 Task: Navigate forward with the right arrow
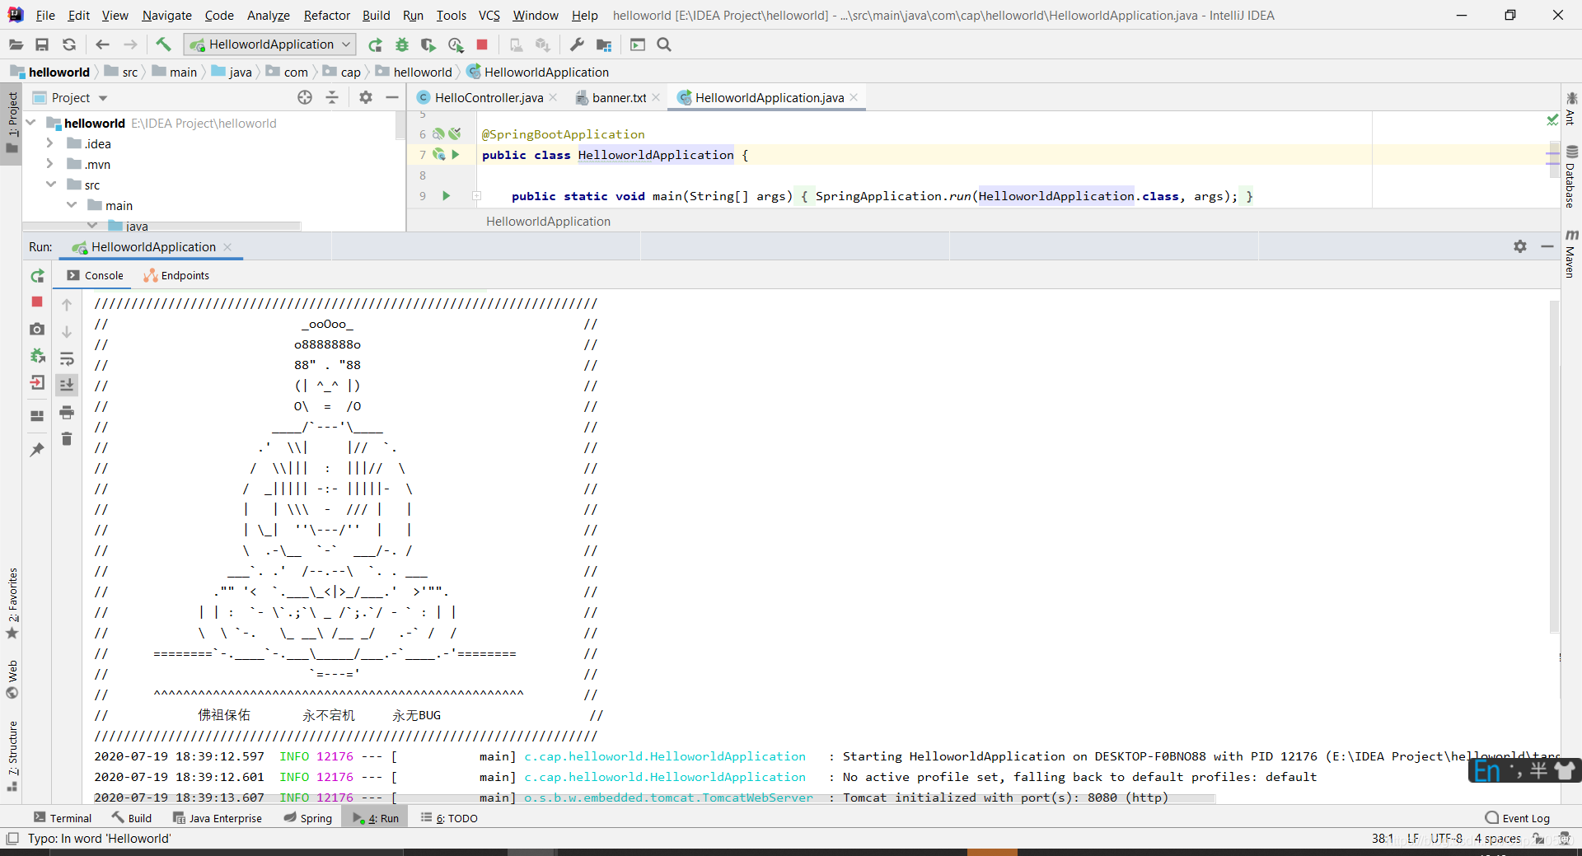(130, 44)
